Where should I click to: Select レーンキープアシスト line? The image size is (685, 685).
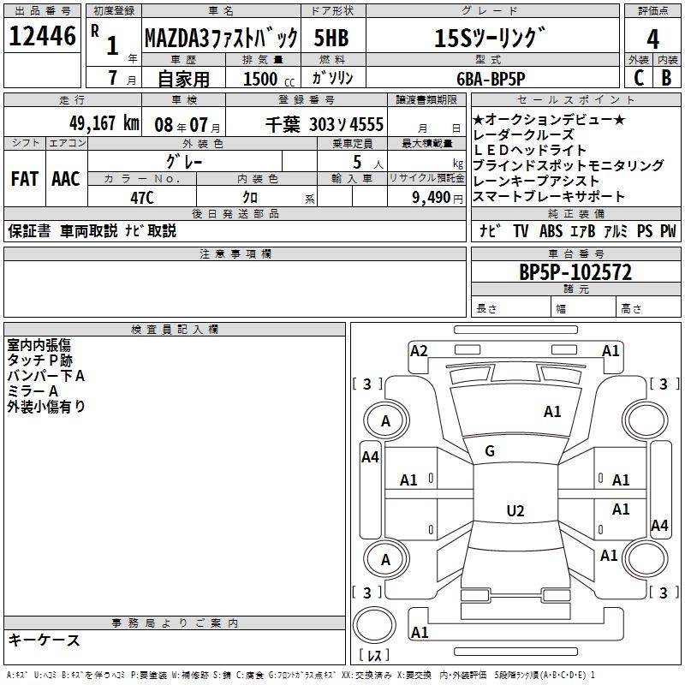click(x=536, y=181)
